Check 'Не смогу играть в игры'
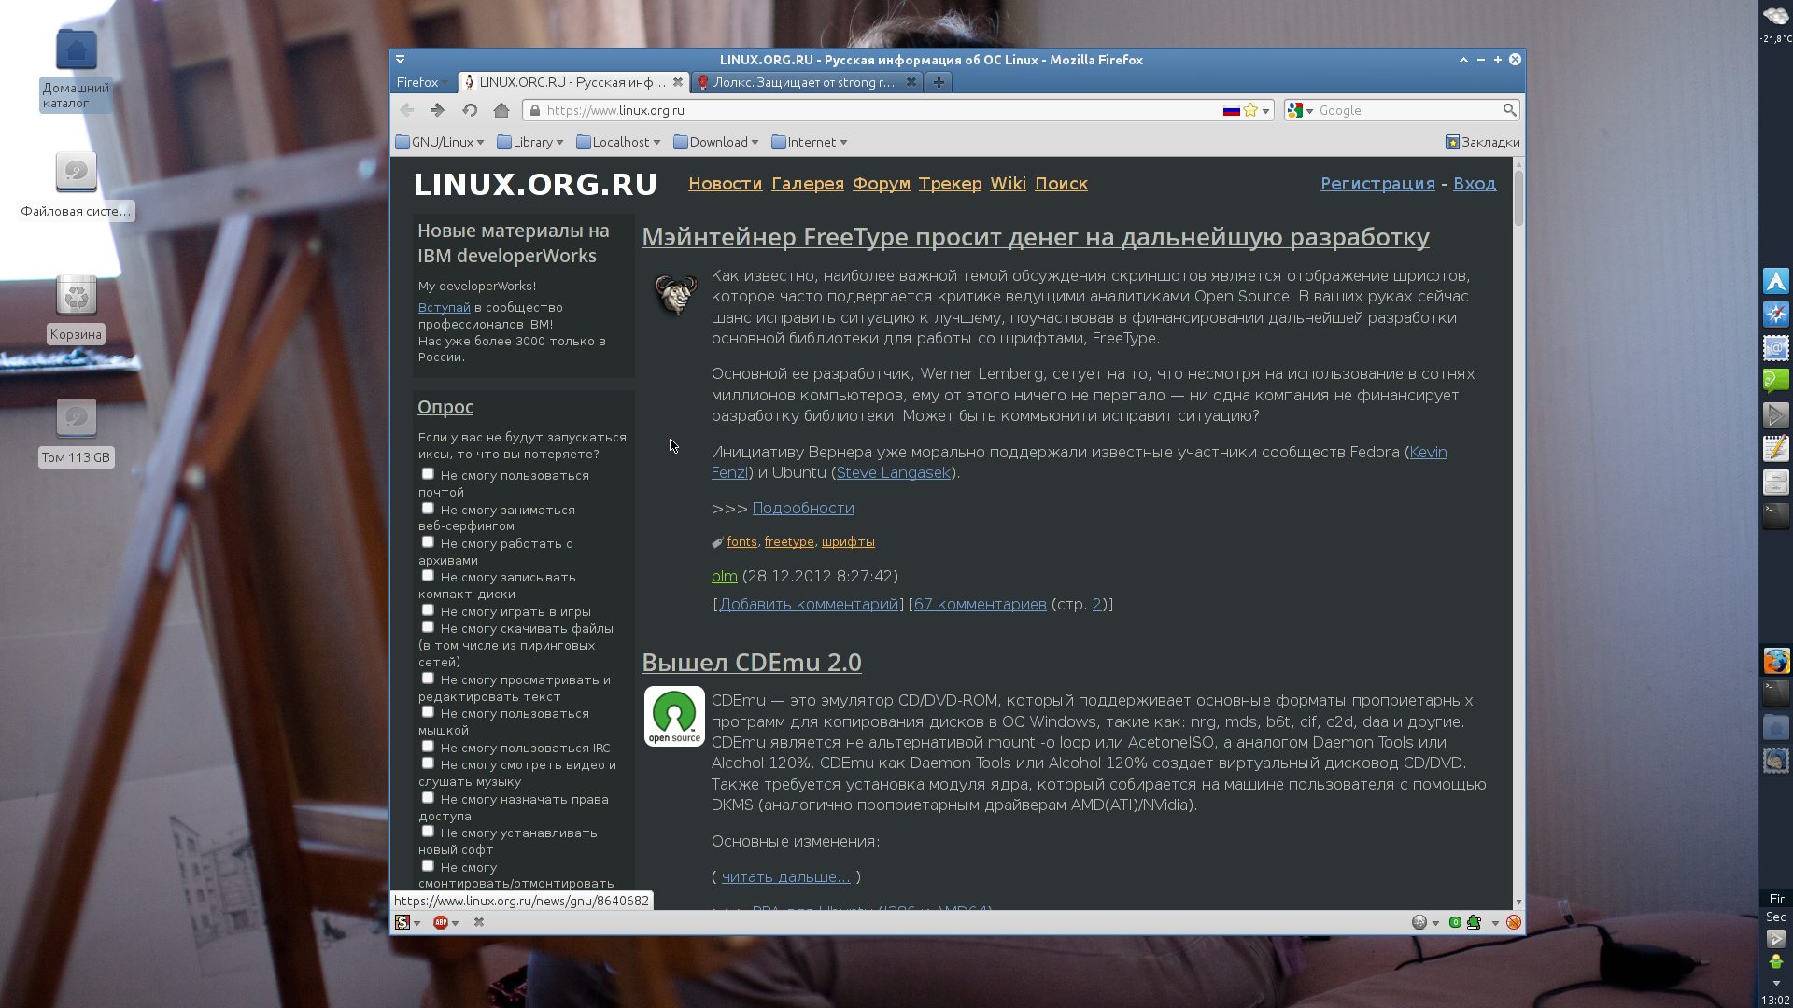 click(x=428, y=610)
